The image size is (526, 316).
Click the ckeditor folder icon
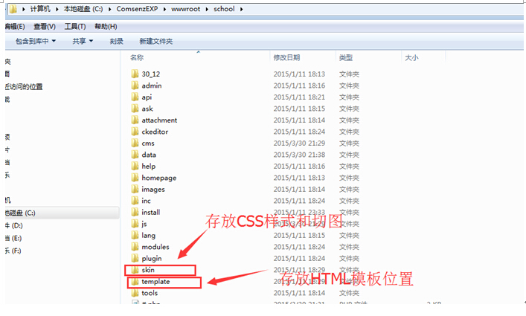click(135, 132)
